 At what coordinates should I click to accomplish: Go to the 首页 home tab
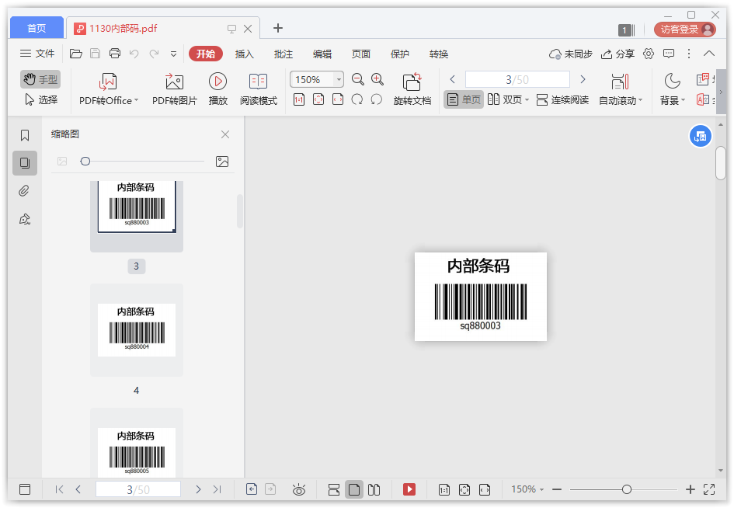point(37,28)
